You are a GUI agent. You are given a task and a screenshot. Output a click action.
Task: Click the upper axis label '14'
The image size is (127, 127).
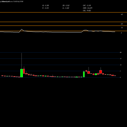point(122,28)
